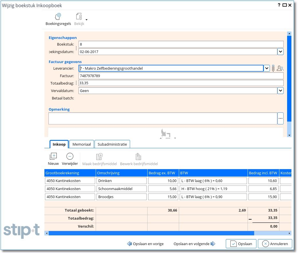Open the Boekingsregels toolbar icon
Viewport: 298px width, 254px height.
click(58, 17)
